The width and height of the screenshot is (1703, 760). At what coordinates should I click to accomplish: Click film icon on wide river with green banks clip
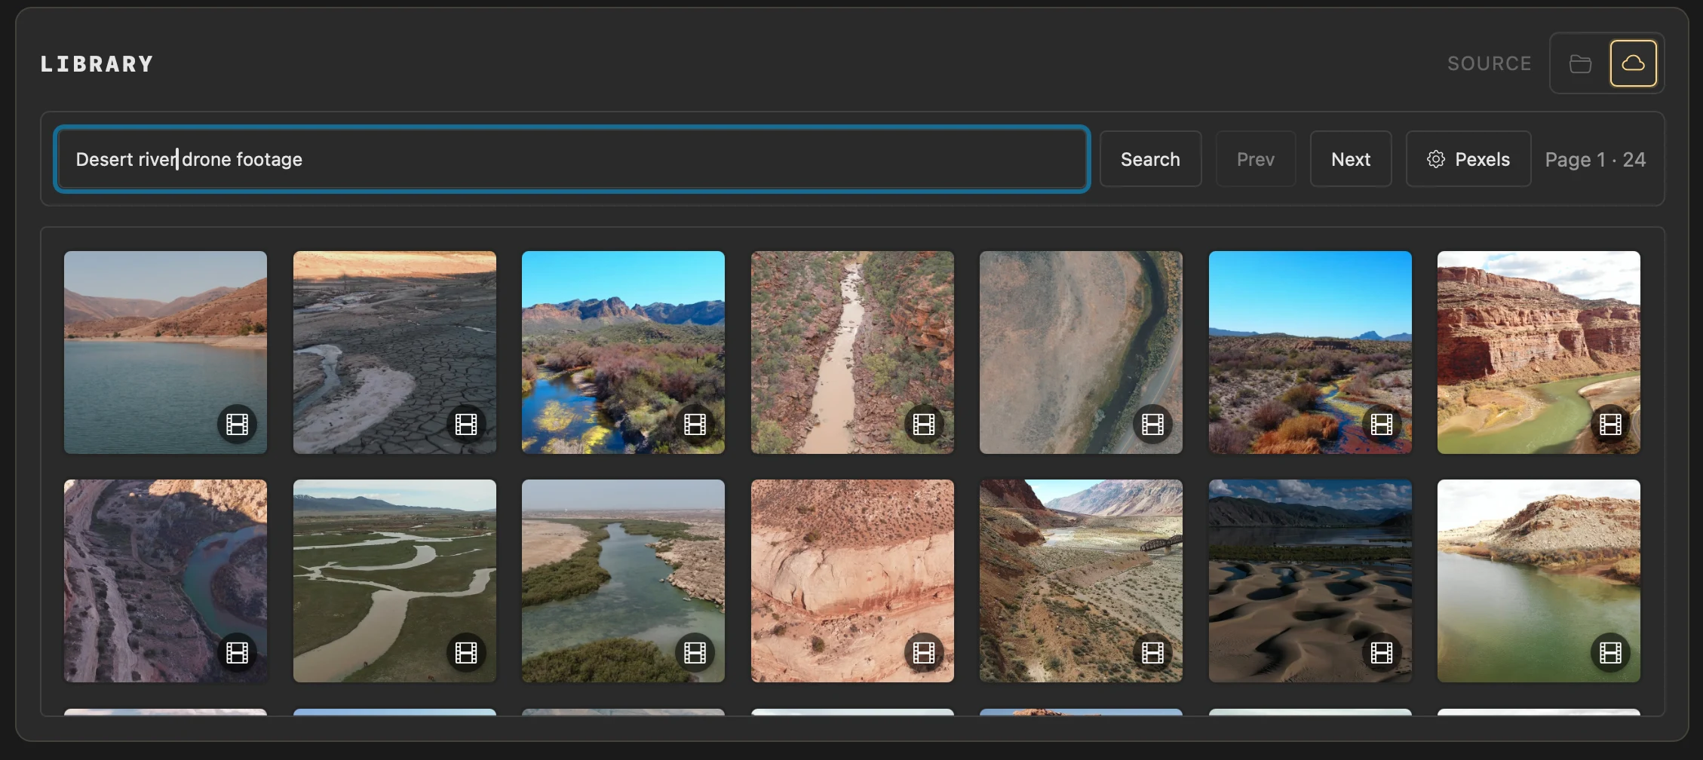pyautogui.click(x=695, y=653)
